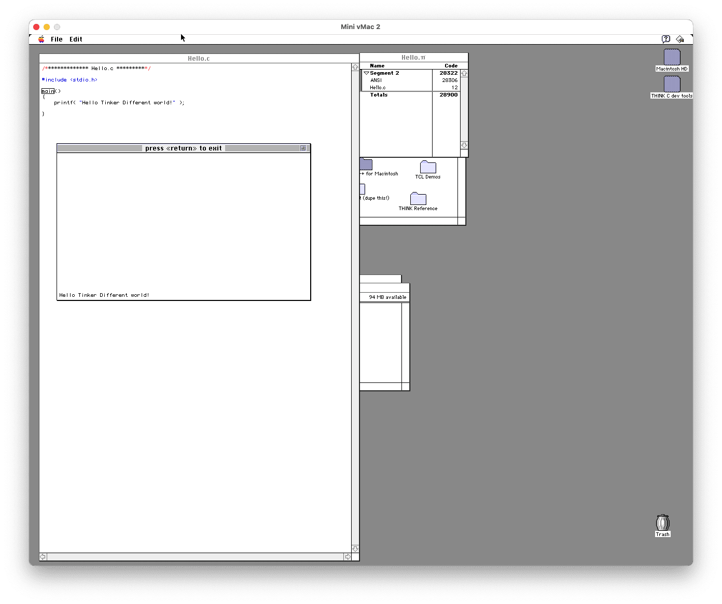The height and width of the screenshot is (604, 722).
Task: Click scroll left arrow in Hello.c editor
Action: (x=43, y=557)
